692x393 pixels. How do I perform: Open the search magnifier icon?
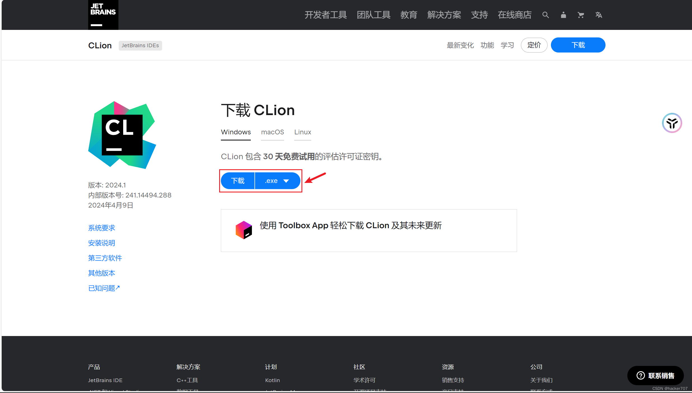tap(545, 15)
